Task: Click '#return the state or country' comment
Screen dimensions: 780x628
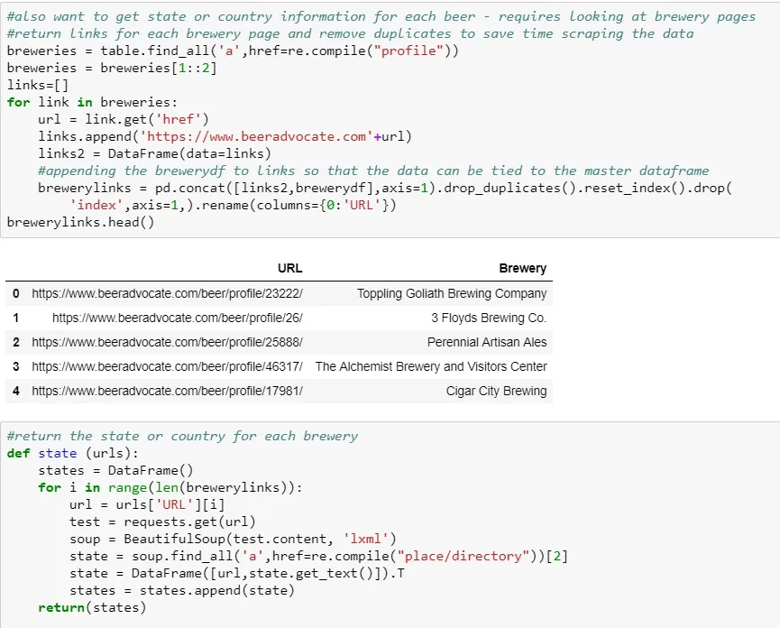Action: click(x=182, y=437)
